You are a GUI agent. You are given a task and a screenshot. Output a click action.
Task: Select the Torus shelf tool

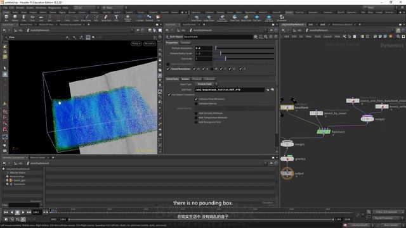32,18
